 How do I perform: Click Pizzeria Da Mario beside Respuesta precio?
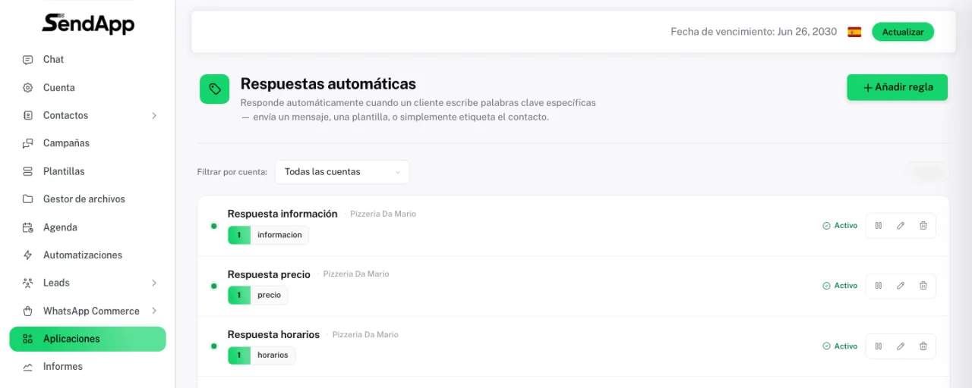click(x=356, y=274)
